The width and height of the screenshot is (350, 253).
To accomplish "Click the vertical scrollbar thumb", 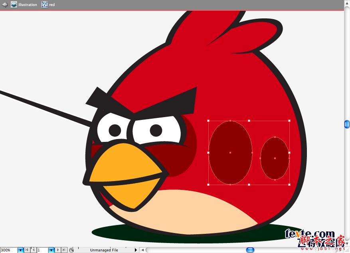I will tap(347, 124).
